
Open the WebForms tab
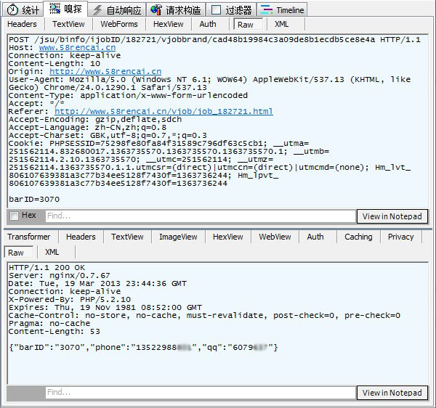tap(119, 24)
